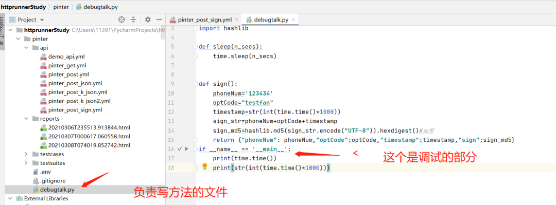Collapse the httprunnerStudy root folder

point(10,30)
